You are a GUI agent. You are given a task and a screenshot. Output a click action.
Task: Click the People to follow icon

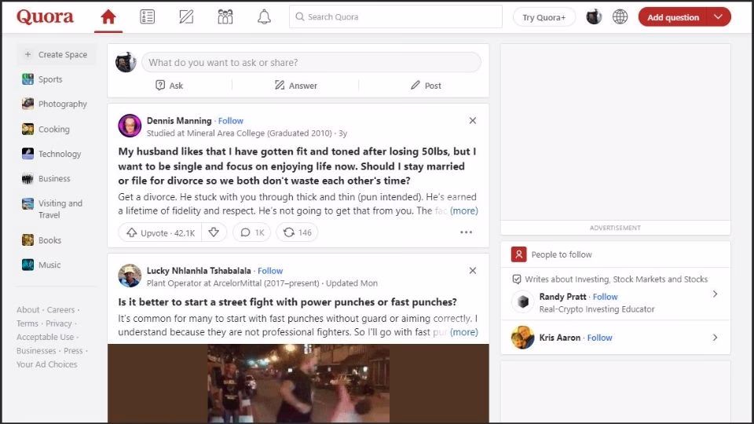coord(519,254)
